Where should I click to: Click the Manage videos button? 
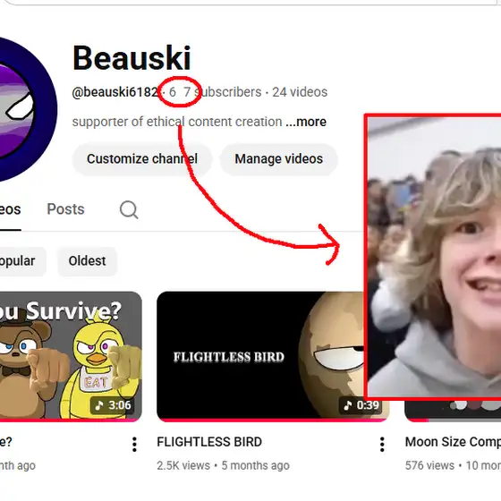(278, 159)
